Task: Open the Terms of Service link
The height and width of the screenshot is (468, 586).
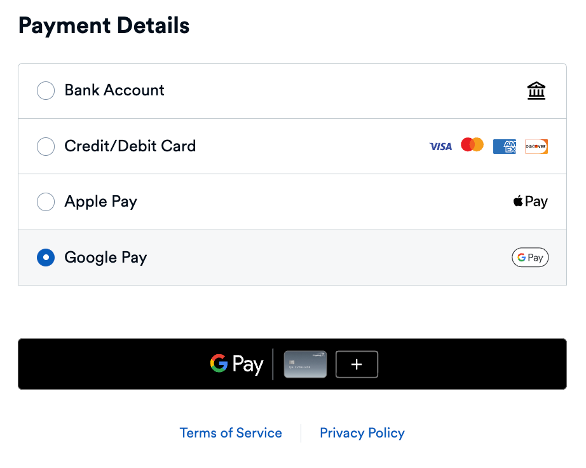Action: pos(231,433)
